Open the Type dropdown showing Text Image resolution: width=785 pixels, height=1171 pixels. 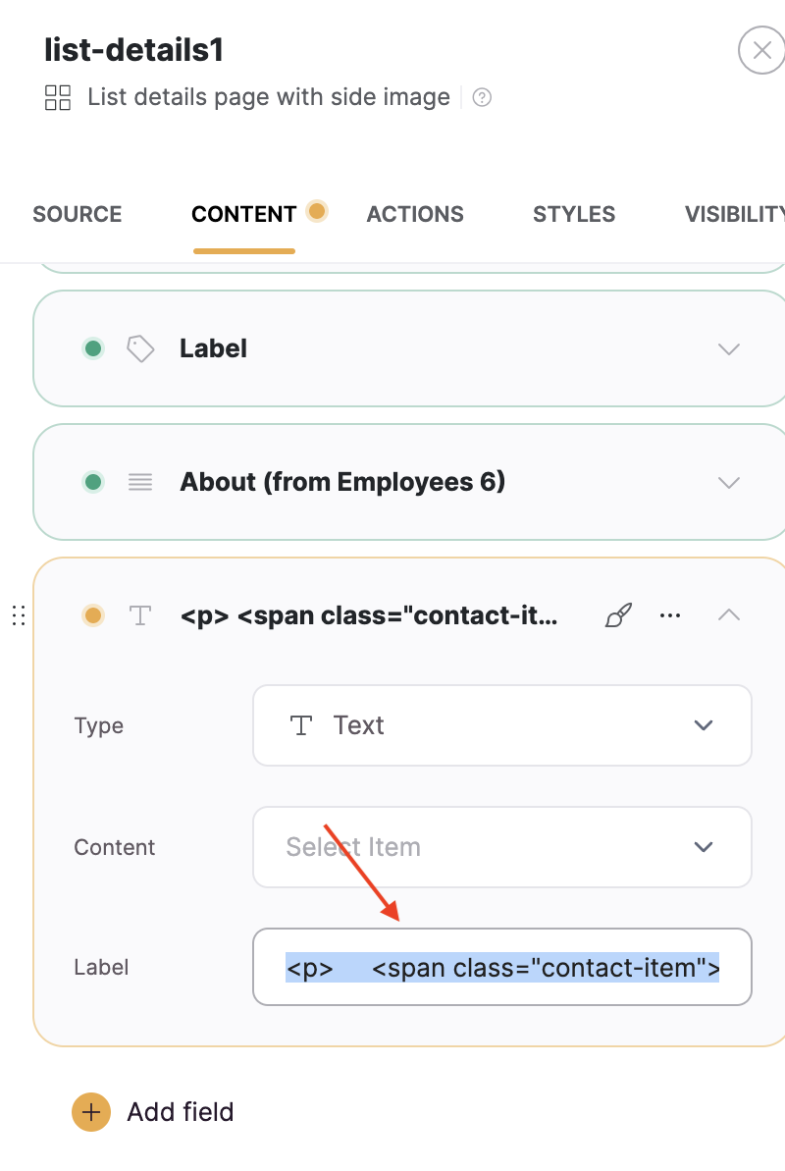pos(502,725)
